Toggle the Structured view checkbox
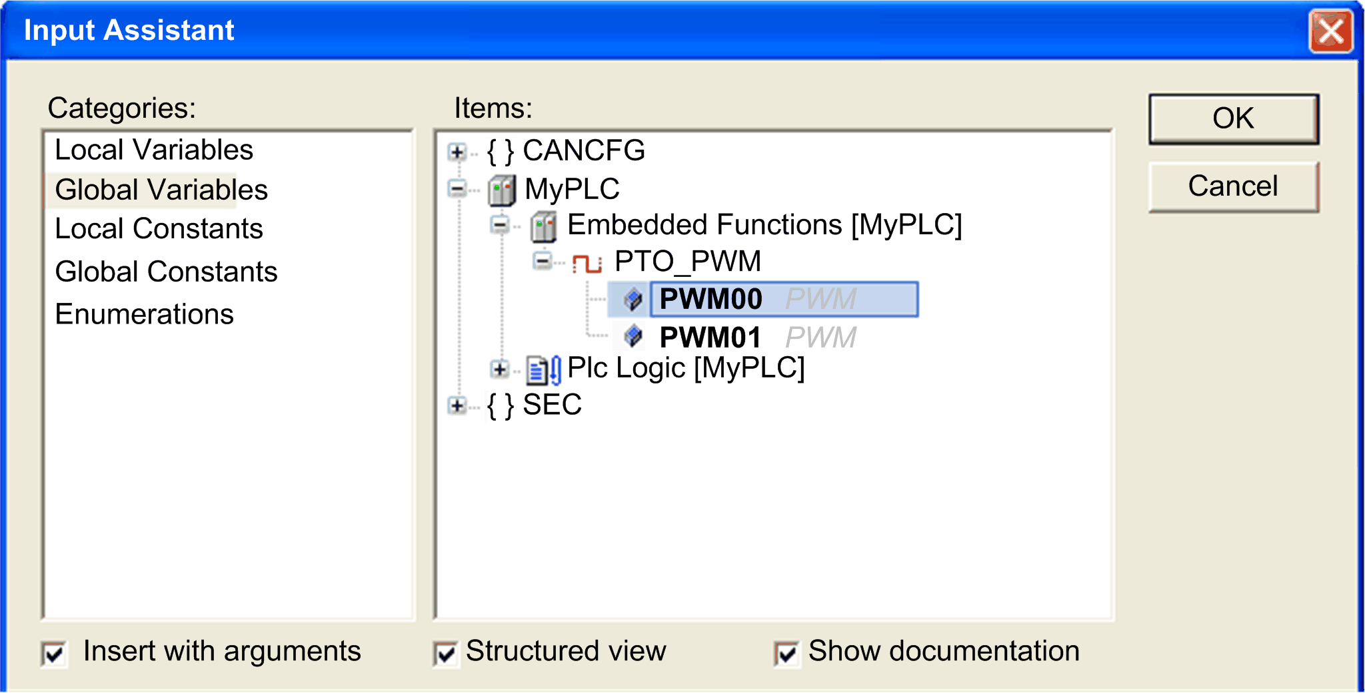The width and height of the screenshot is (1365, 693). (x=445, y=653)
